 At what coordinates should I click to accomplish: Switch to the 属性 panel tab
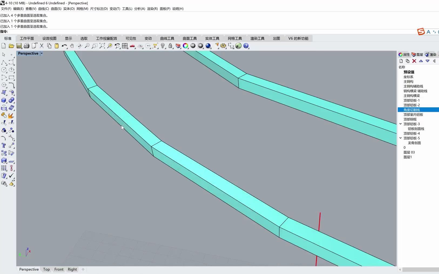coord(404,54)
